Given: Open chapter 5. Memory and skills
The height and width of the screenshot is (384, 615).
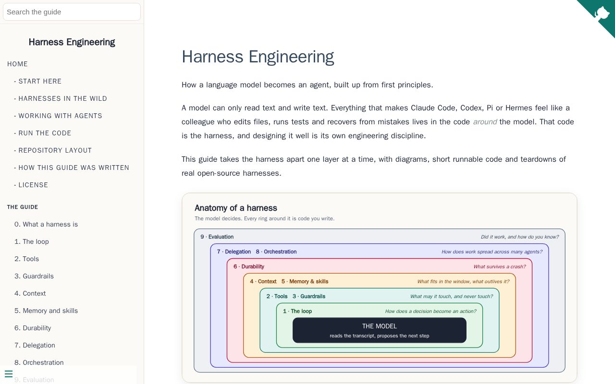Looking at the screenshot, I should pyautogui.click(x=46, y=311).
